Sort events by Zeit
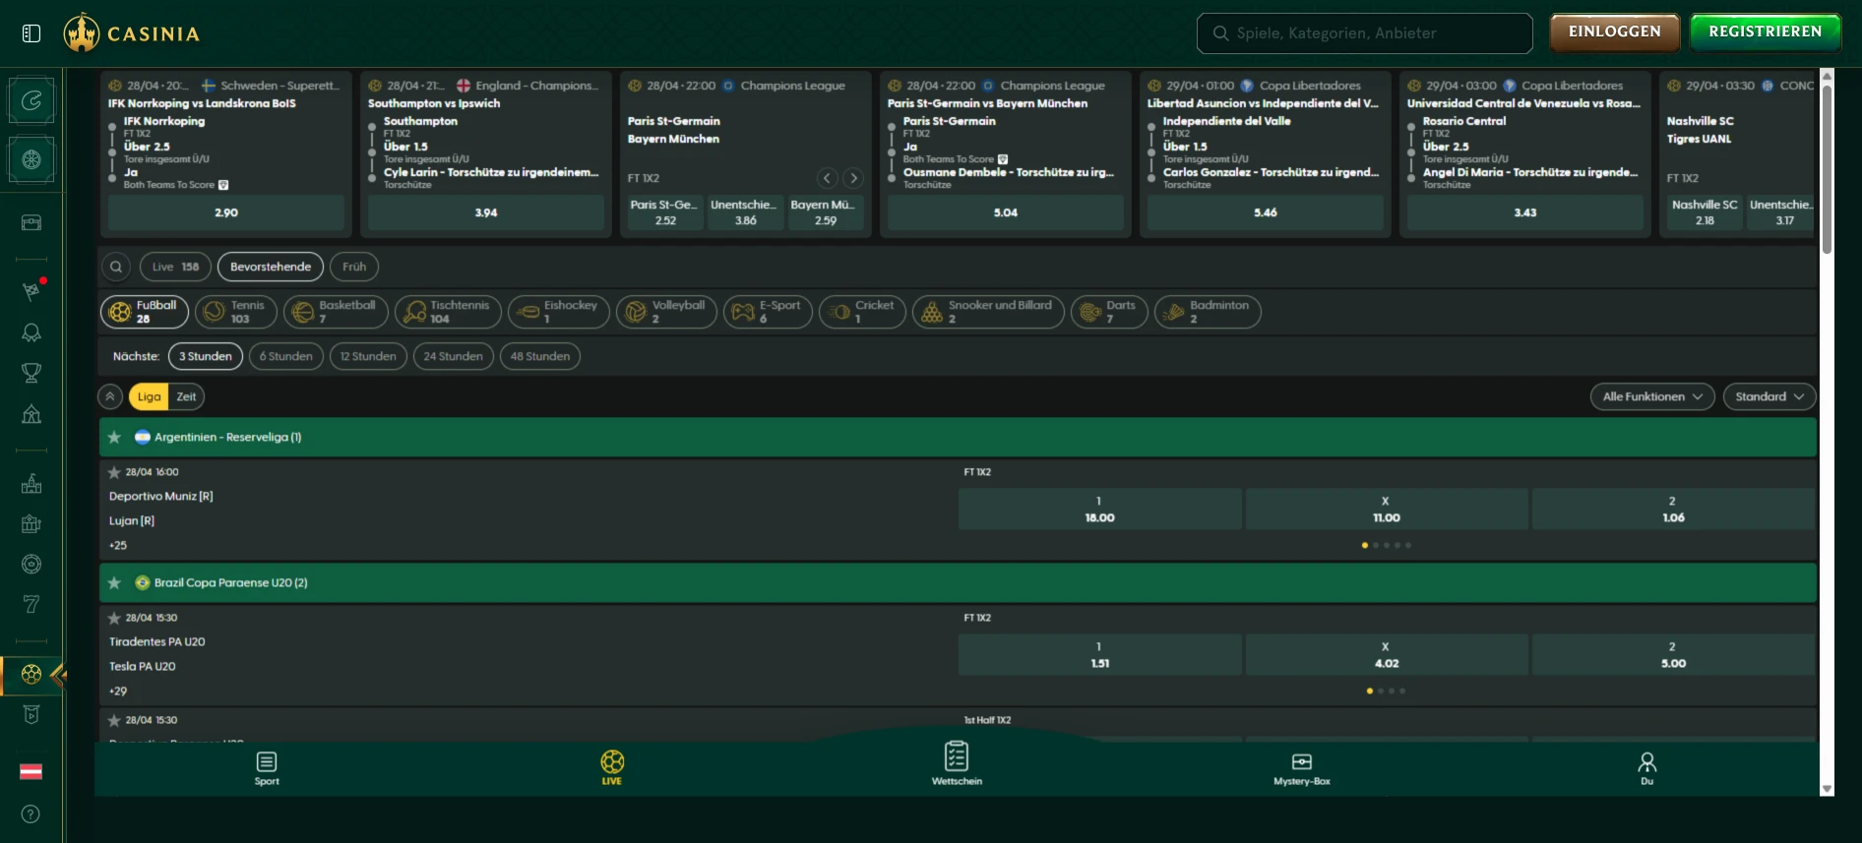The width and height of the screenshot is (1862, 843). (x=186, y=396)
